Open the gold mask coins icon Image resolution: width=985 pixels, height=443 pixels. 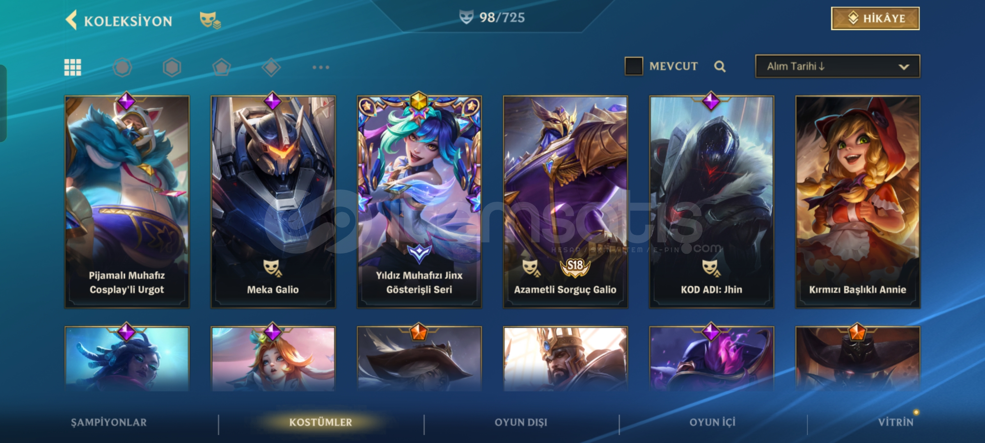[210, 20]
